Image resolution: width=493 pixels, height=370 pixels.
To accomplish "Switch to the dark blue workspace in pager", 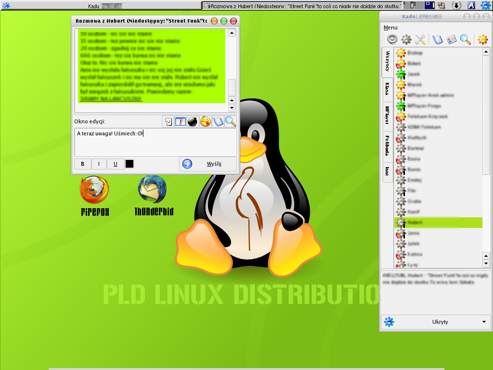I will coord(429,5).
